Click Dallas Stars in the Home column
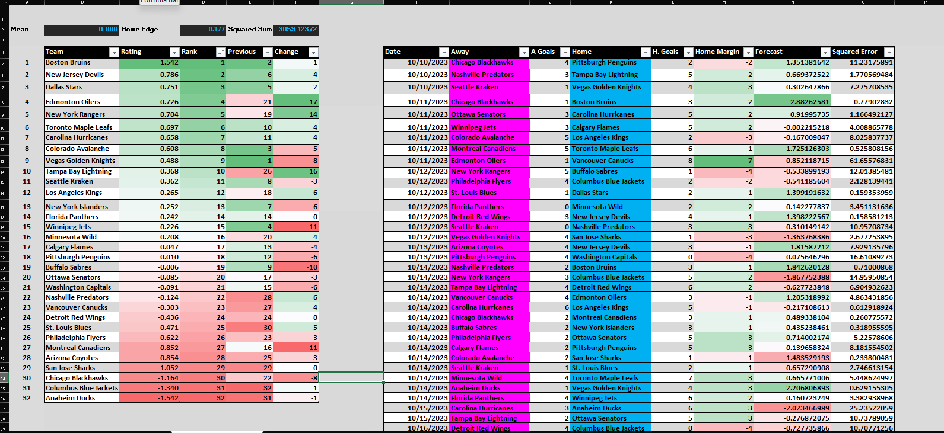 tap(611, 193)
